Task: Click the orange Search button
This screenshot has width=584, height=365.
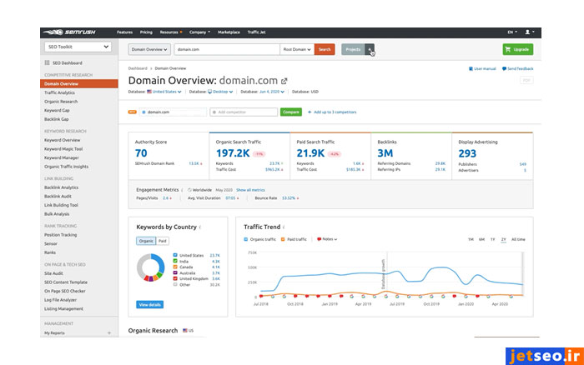Action: point(325,49)
